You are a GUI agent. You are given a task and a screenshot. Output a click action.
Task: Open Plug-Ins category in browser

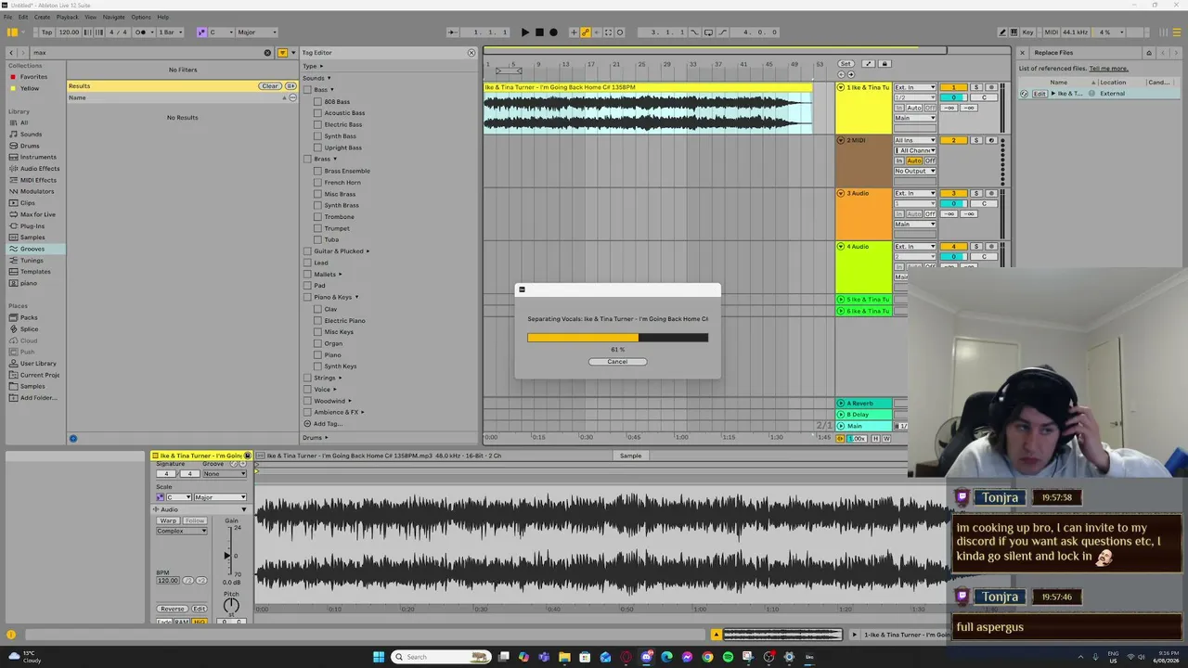pos(32,225)
